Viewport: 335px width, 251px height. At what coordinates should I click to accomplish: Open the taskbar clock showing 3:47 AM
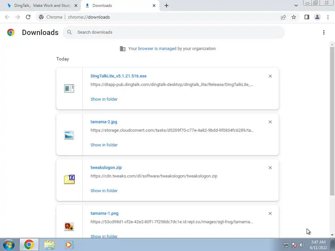[x=318, y=244]
